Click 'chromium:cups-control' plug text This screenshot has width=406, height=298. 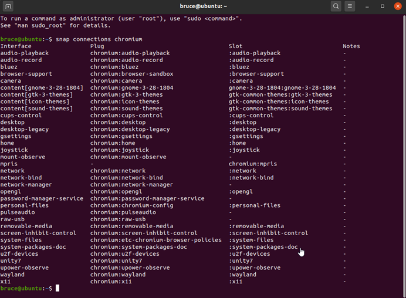click(x=127, y=116)
